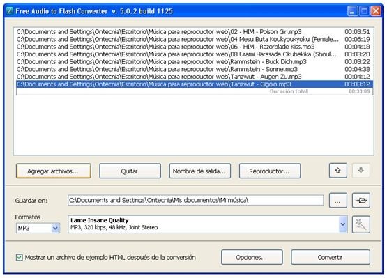Click the Guardar en path input field
This screenshot has height=278, width=387.
[195, 200]
